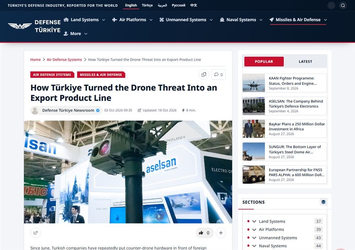Click the Air Platforms plane icon
The height and width of the screenshot is (250, 355).
(x=115, y=20)
